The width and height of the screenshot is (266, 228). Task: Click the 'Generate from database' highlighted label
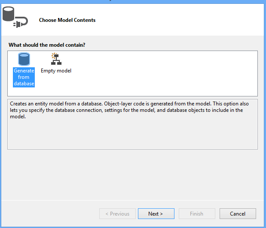click(24, 77)
